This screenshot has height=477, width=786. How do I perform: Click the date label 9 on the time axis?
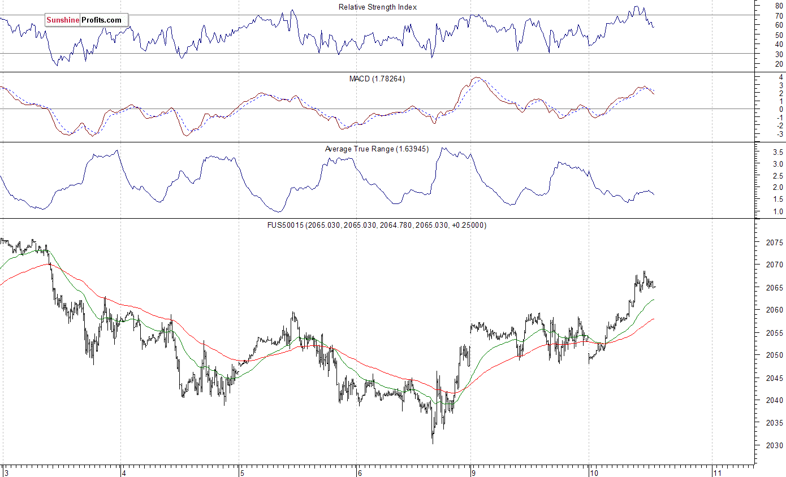pyautogui.click(x=473, y=472)
